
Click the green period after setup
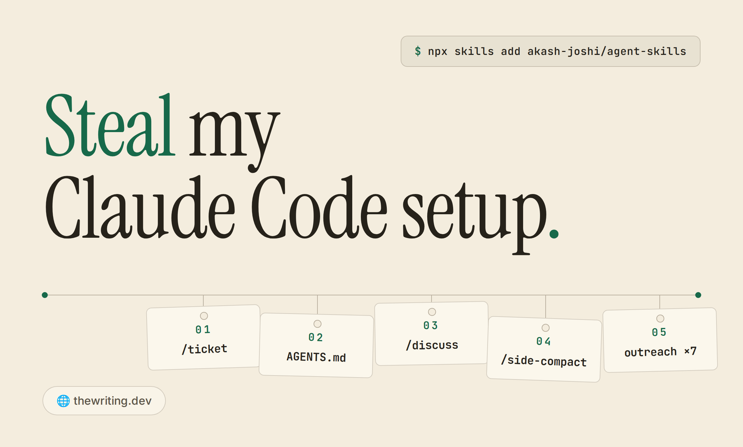click(554, 234)
